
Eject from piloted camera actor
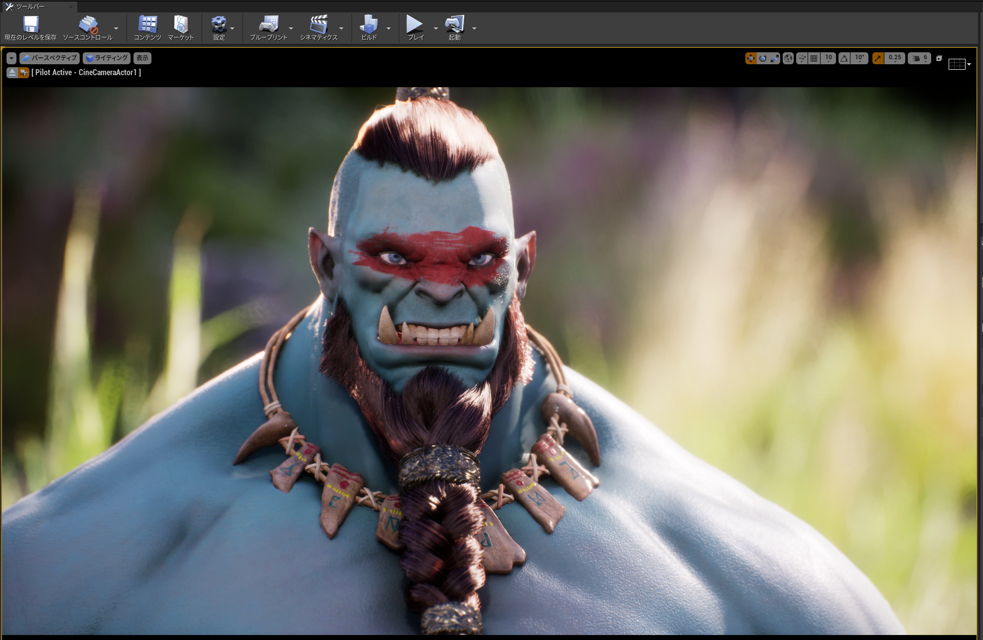[x=12, y=73]
